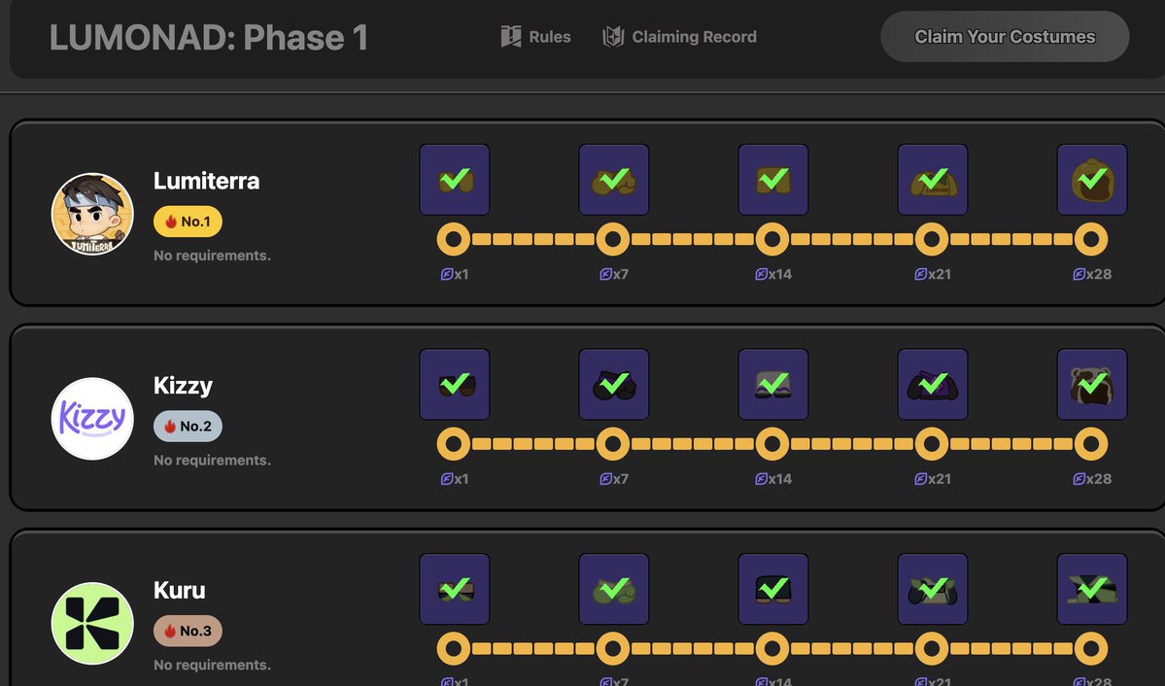Click Kizzy's No.2 rank badge
Image resolution: width=1165 pixels, height=686 pixels.
pos(188,427)
